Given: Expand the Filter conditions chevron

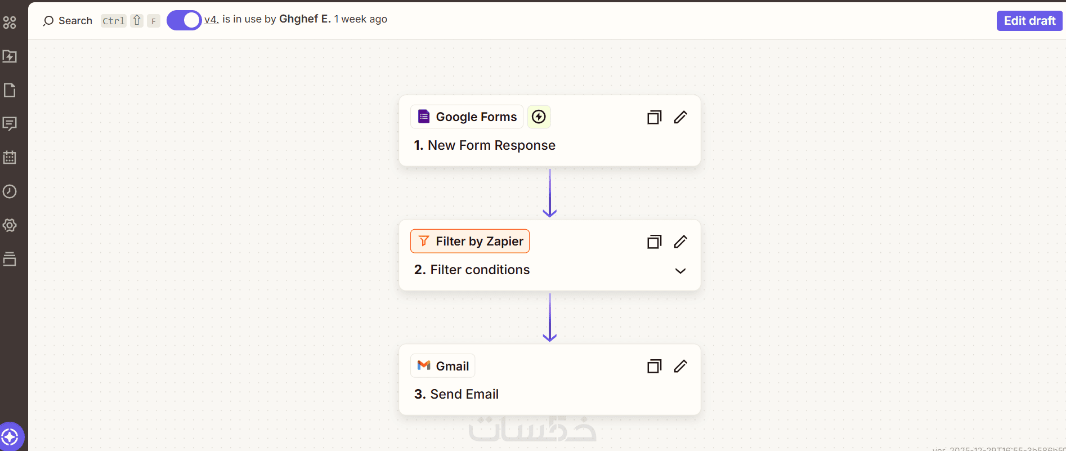Looking at the screenshot, I should (x=680, y=271).
